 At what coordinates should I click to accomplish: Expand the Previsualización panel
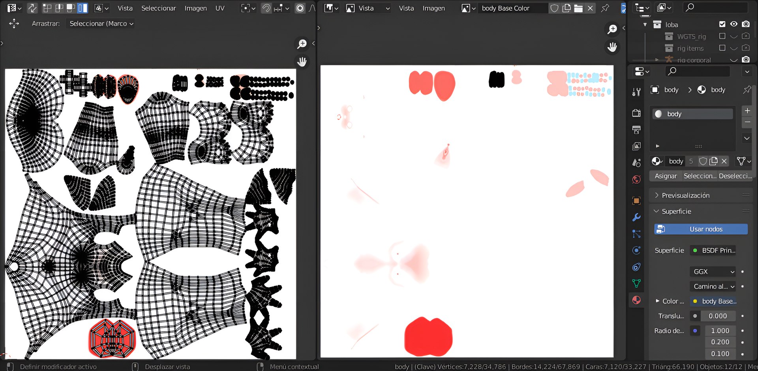point(656,195)
